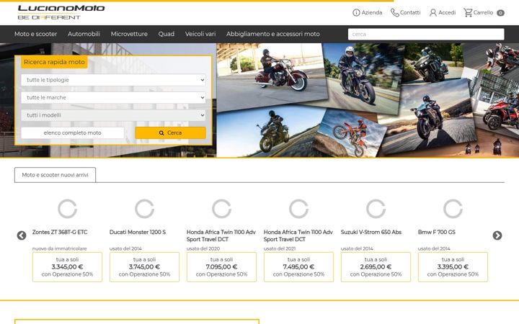Open Honda Africa Twin usato del 2021 title

[298, 235]
